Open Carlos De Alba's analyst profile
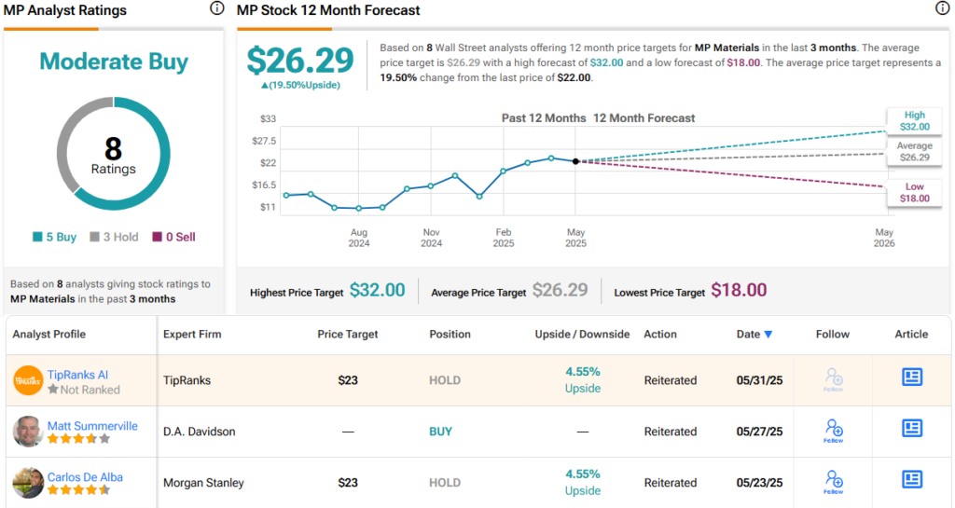The height and width of the screenshot is (508, 955). (x=85, y=476)
